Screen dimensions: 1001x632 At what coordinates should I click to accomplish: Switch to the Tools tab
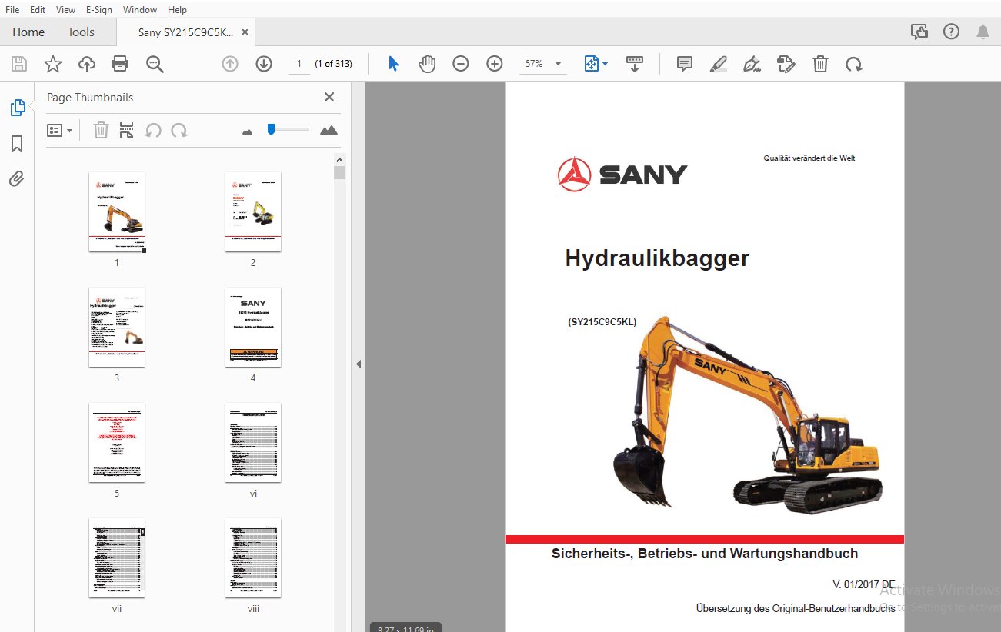click(x=81, y=32)
